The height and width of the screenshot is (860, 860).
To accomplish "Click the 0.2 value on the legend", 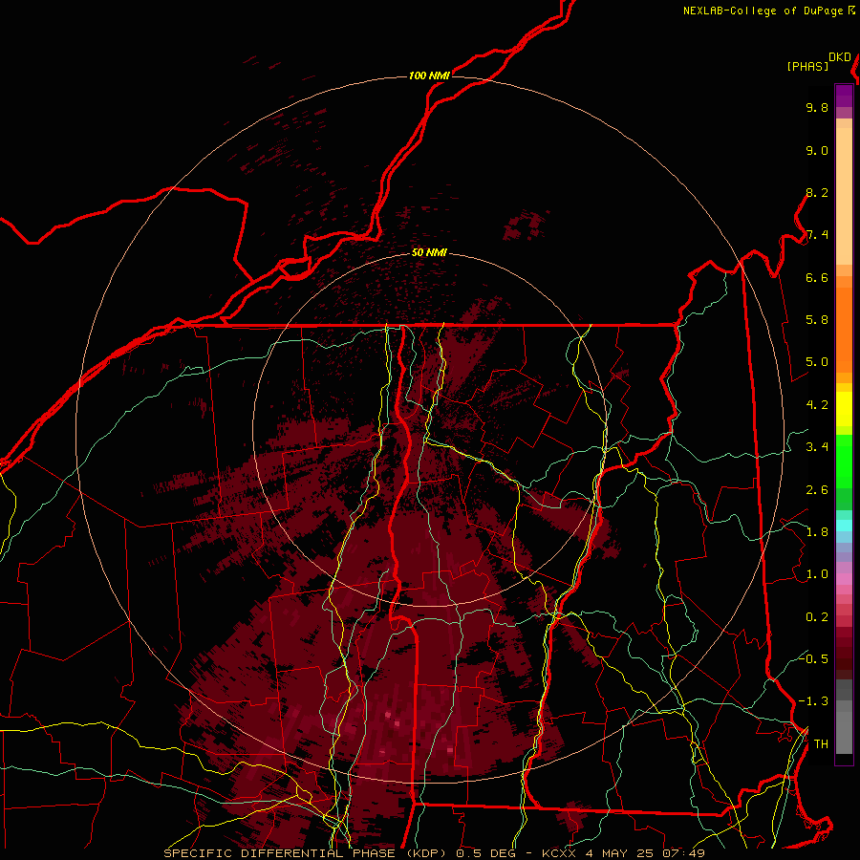I will point(817,617).
